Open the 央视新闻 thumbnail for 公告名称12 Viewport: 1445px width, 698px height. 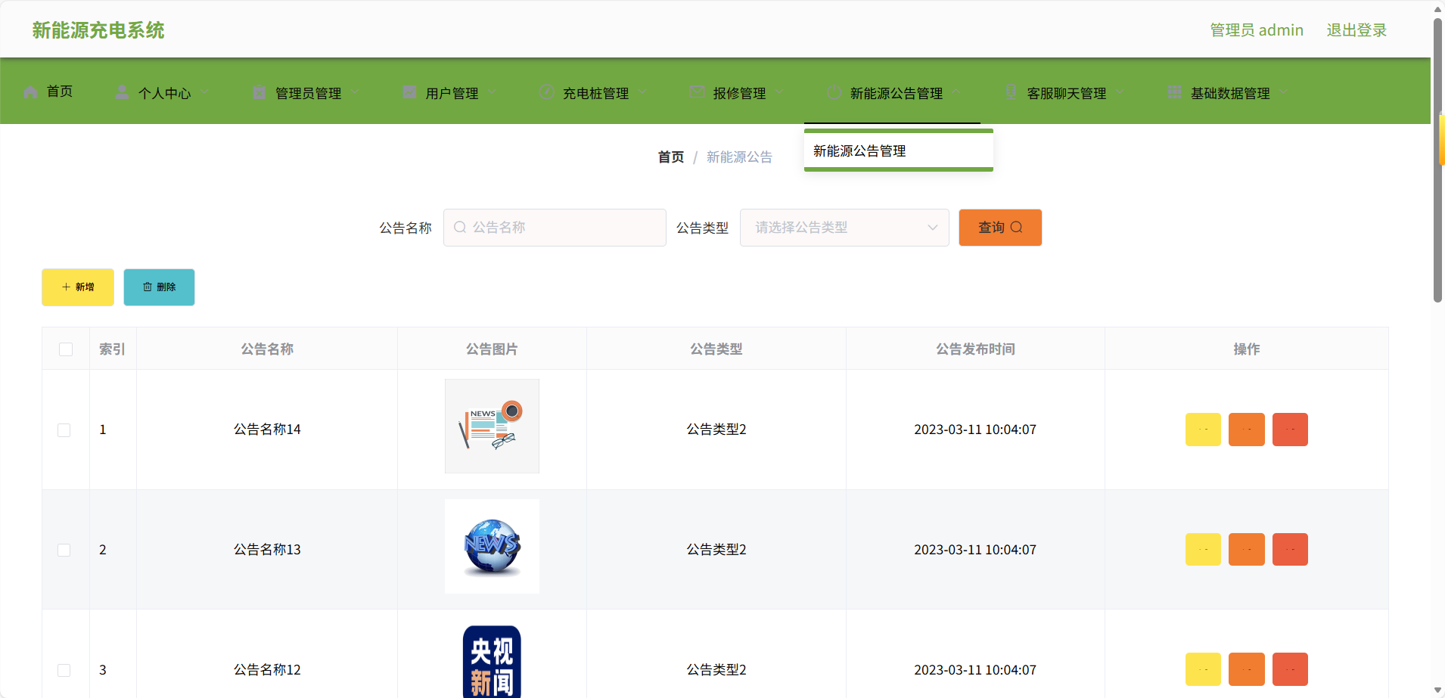coord(492,662)
